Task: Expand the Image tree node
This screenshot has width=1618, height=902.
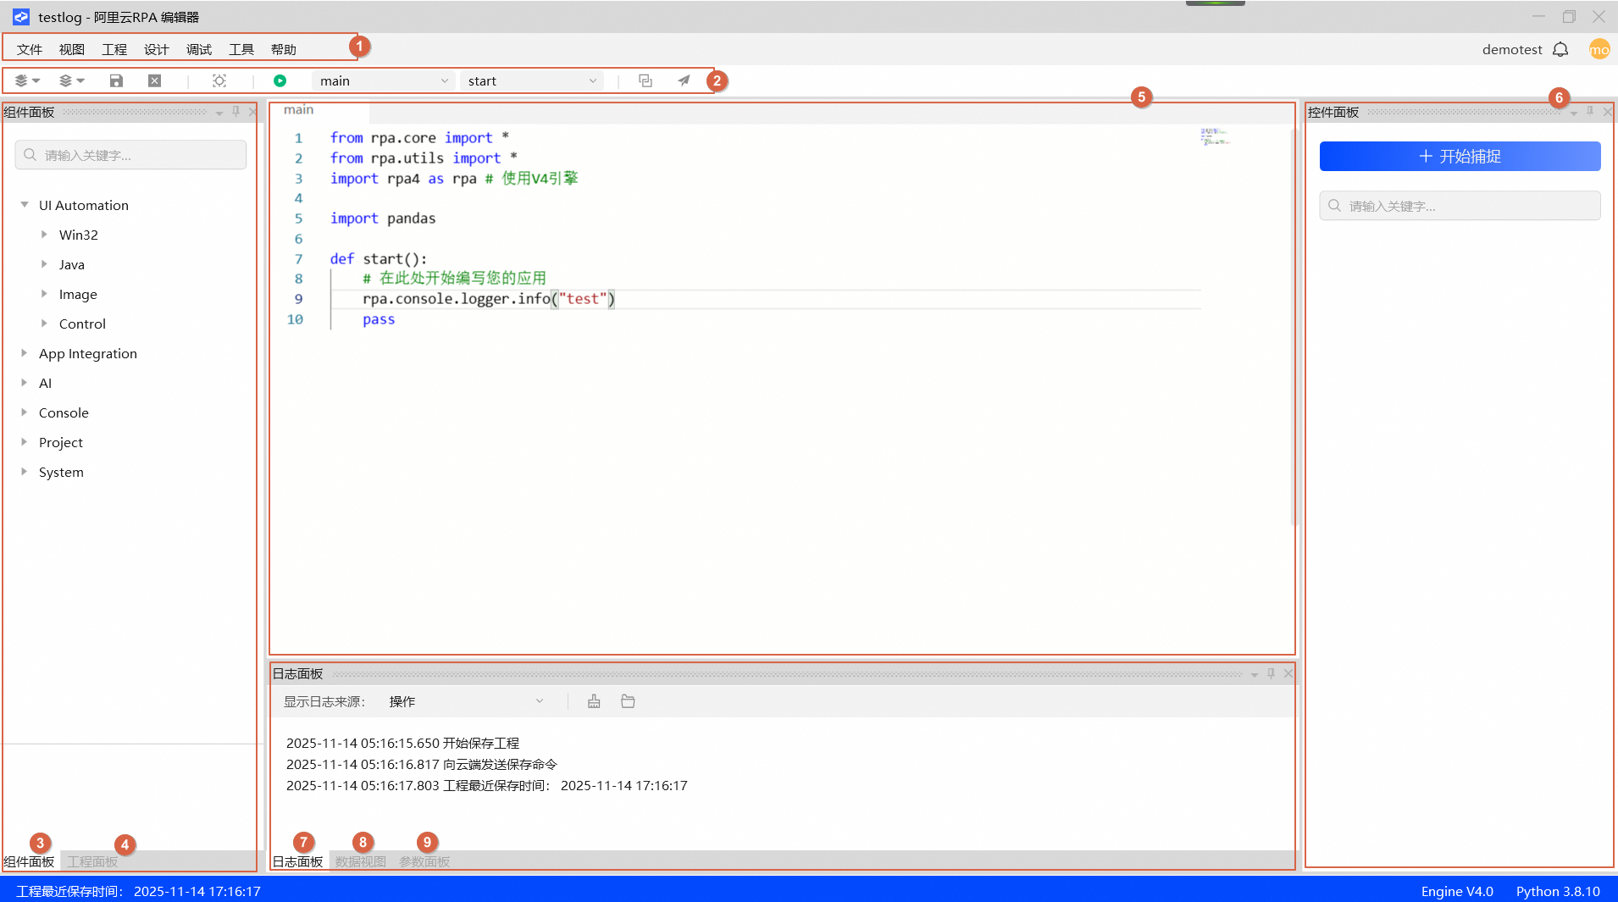Action: (44, 294)
